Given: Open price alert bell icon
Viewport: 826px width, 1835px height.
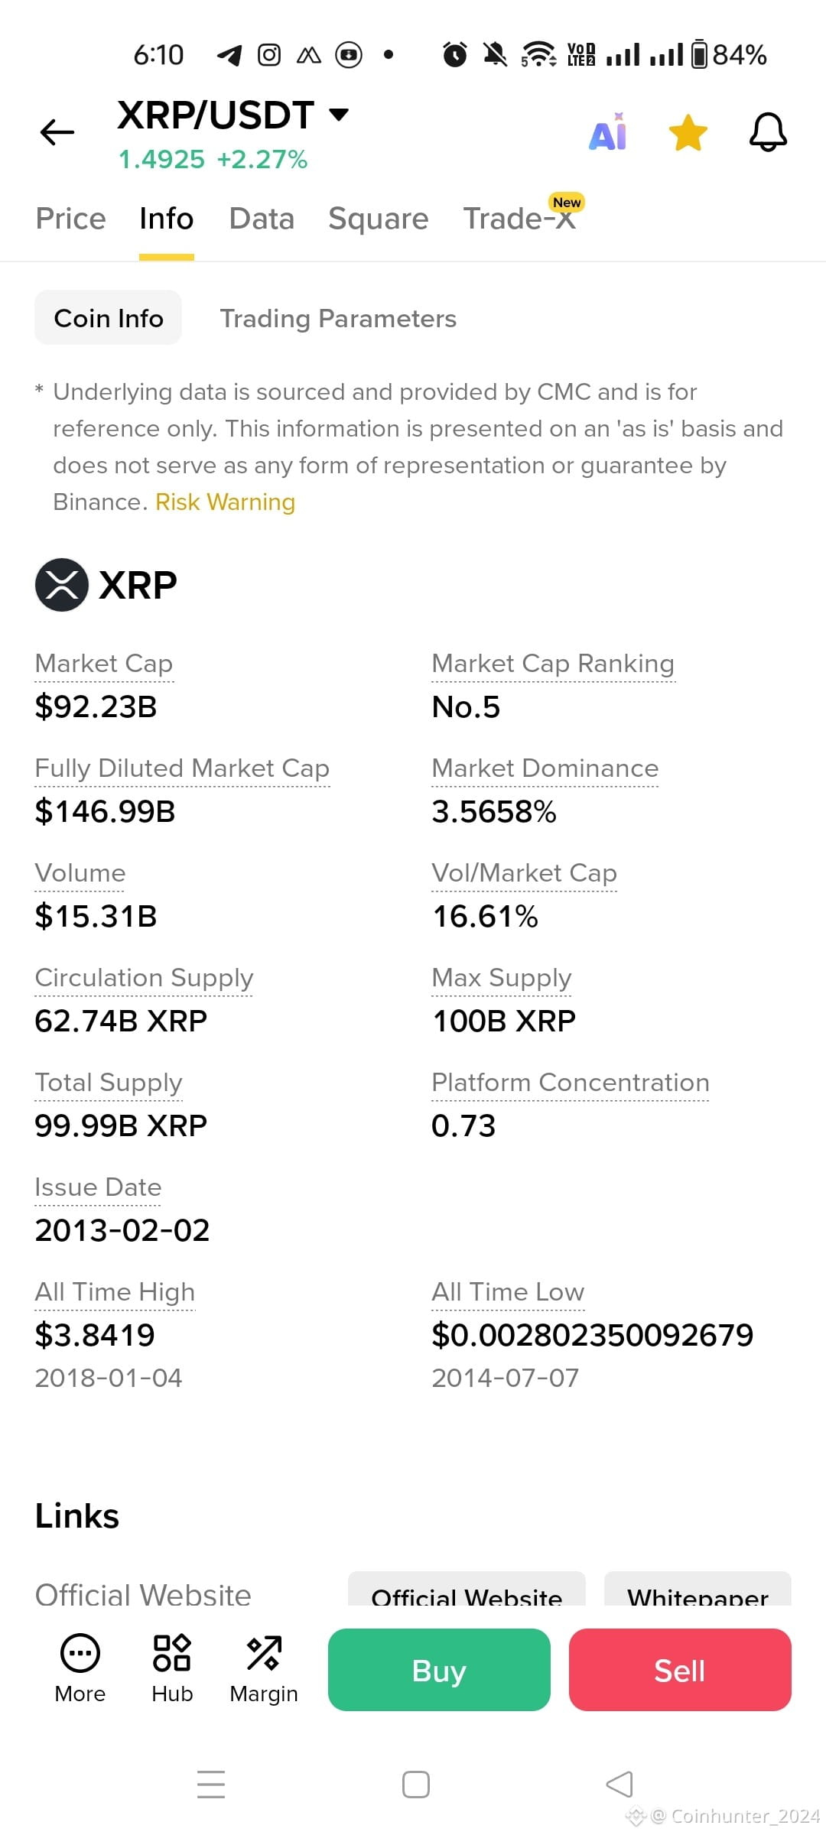Looking at the screenshot, I should (768, 132).
